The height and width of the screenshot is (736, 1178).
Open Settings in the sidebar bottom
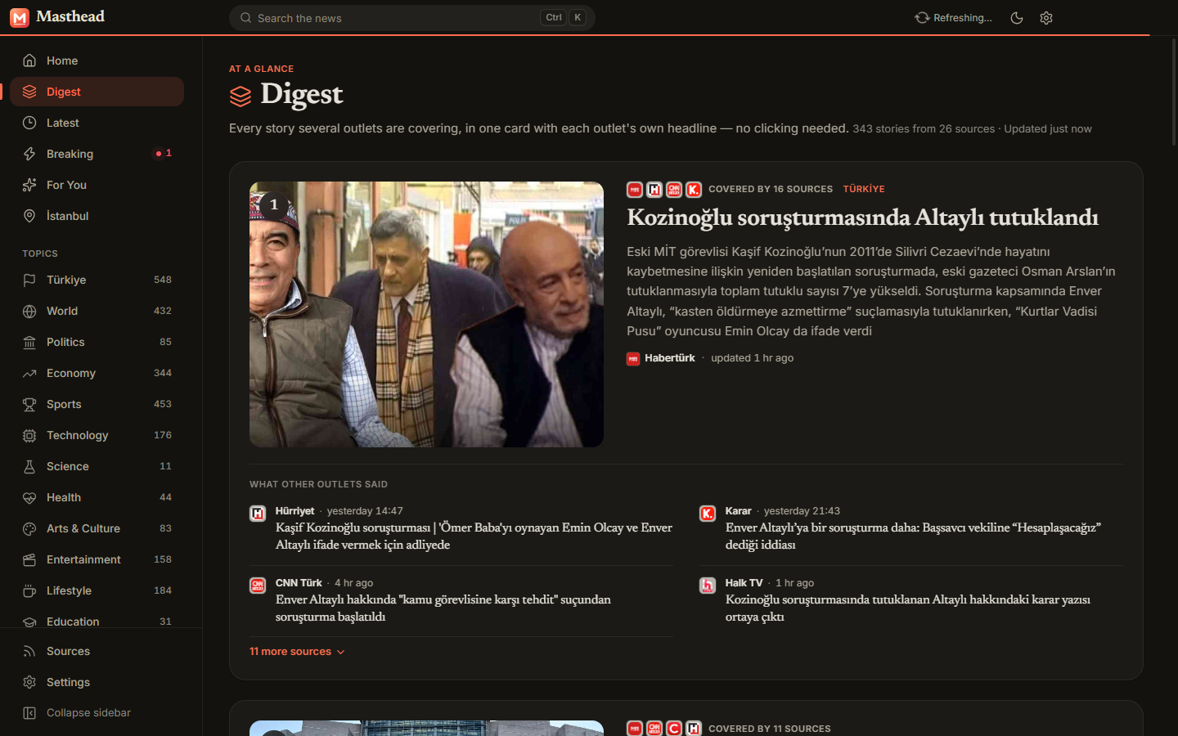click(97, 682)
